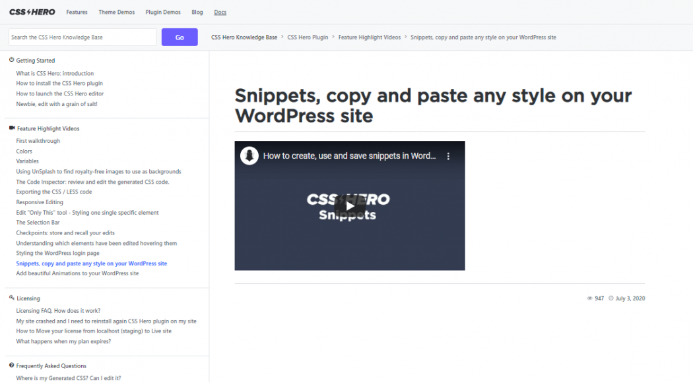Click the video channel avatar icon
The width and height of the screenshot is (693, 382).
(249, 156)
